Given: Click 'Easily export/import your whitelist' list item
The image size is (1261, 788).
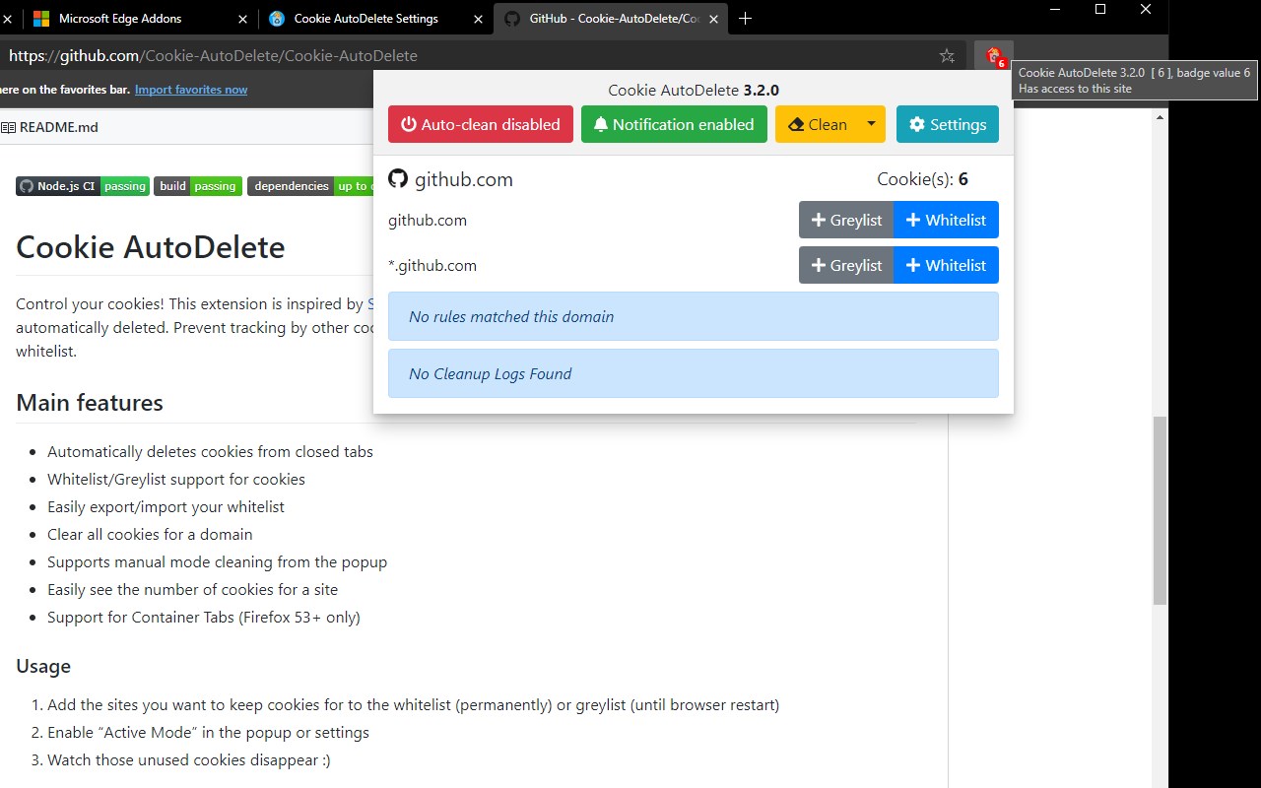Looking at the screenshot, I should click(166, 506).
